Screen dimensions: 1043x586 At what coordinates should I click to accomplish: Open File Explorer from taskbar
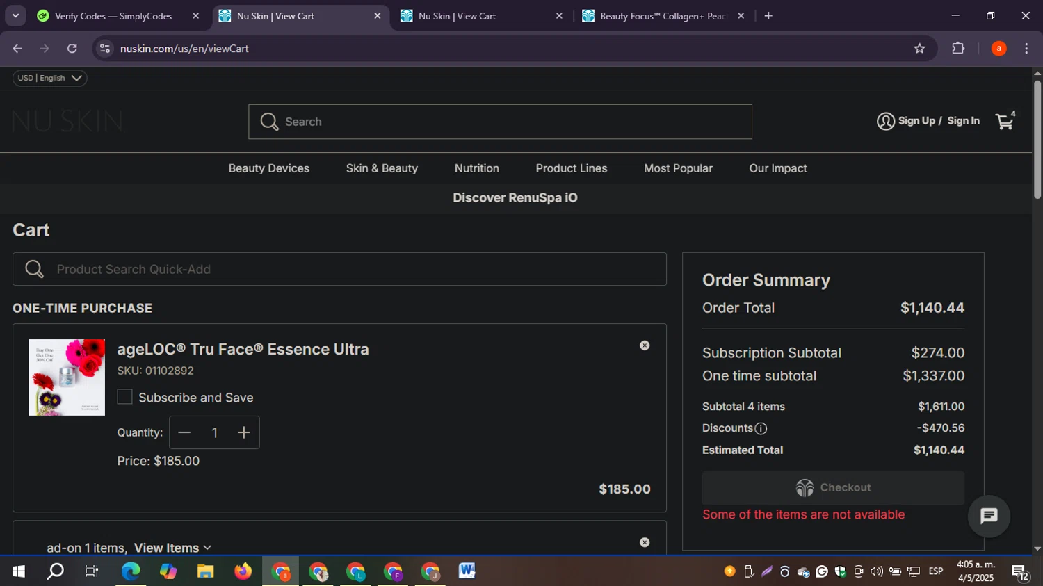pyautogui.click(x=205, y=571)
